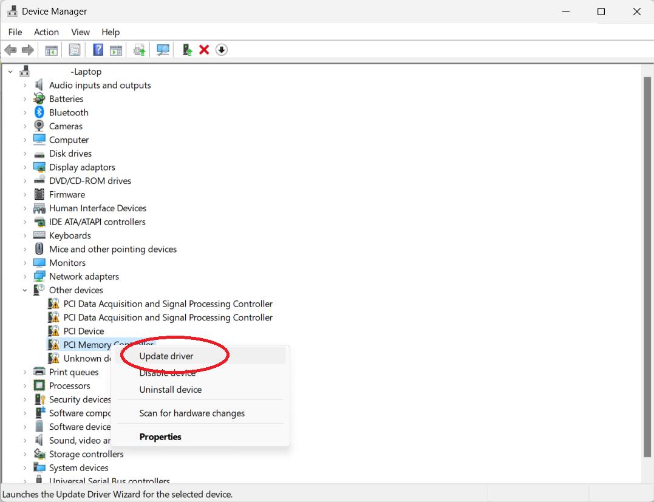Image resolution: width=654 pixels, height=502 pixels.
Task: Select Scan for hardware changes context menu entry
Action: pos(192,413)
